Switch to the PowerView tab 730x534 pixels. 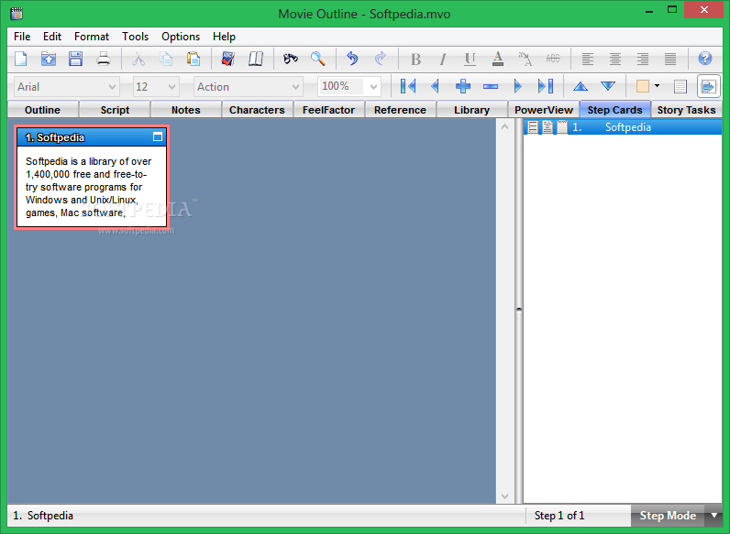pos(543,110)
